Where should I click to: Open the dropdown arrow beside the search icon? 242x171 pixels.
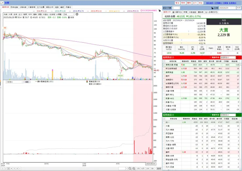3,3
